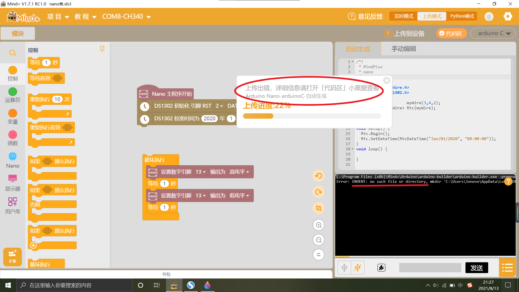
Task: Click 上传到设备 upload to device
Action: [404, 33]
